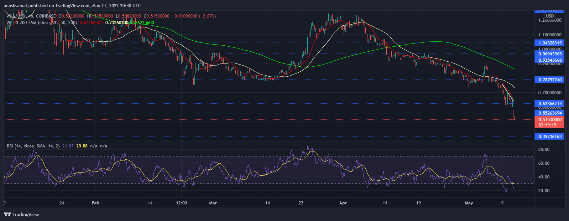Click the May label on time axis
Viewport: 569px width, 221px height.
pos(469,203)
